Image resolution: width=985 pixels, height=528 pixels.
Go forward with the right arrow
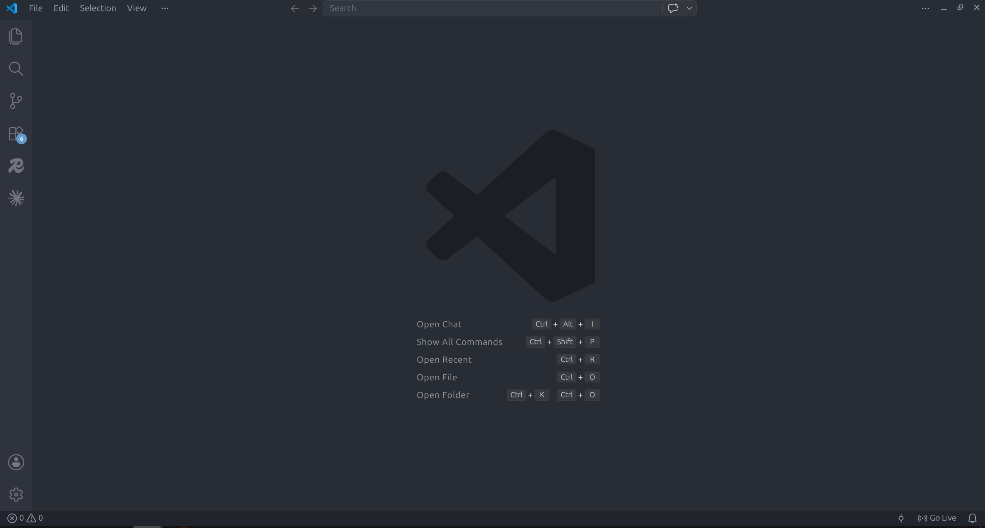(x=312, y=8)
